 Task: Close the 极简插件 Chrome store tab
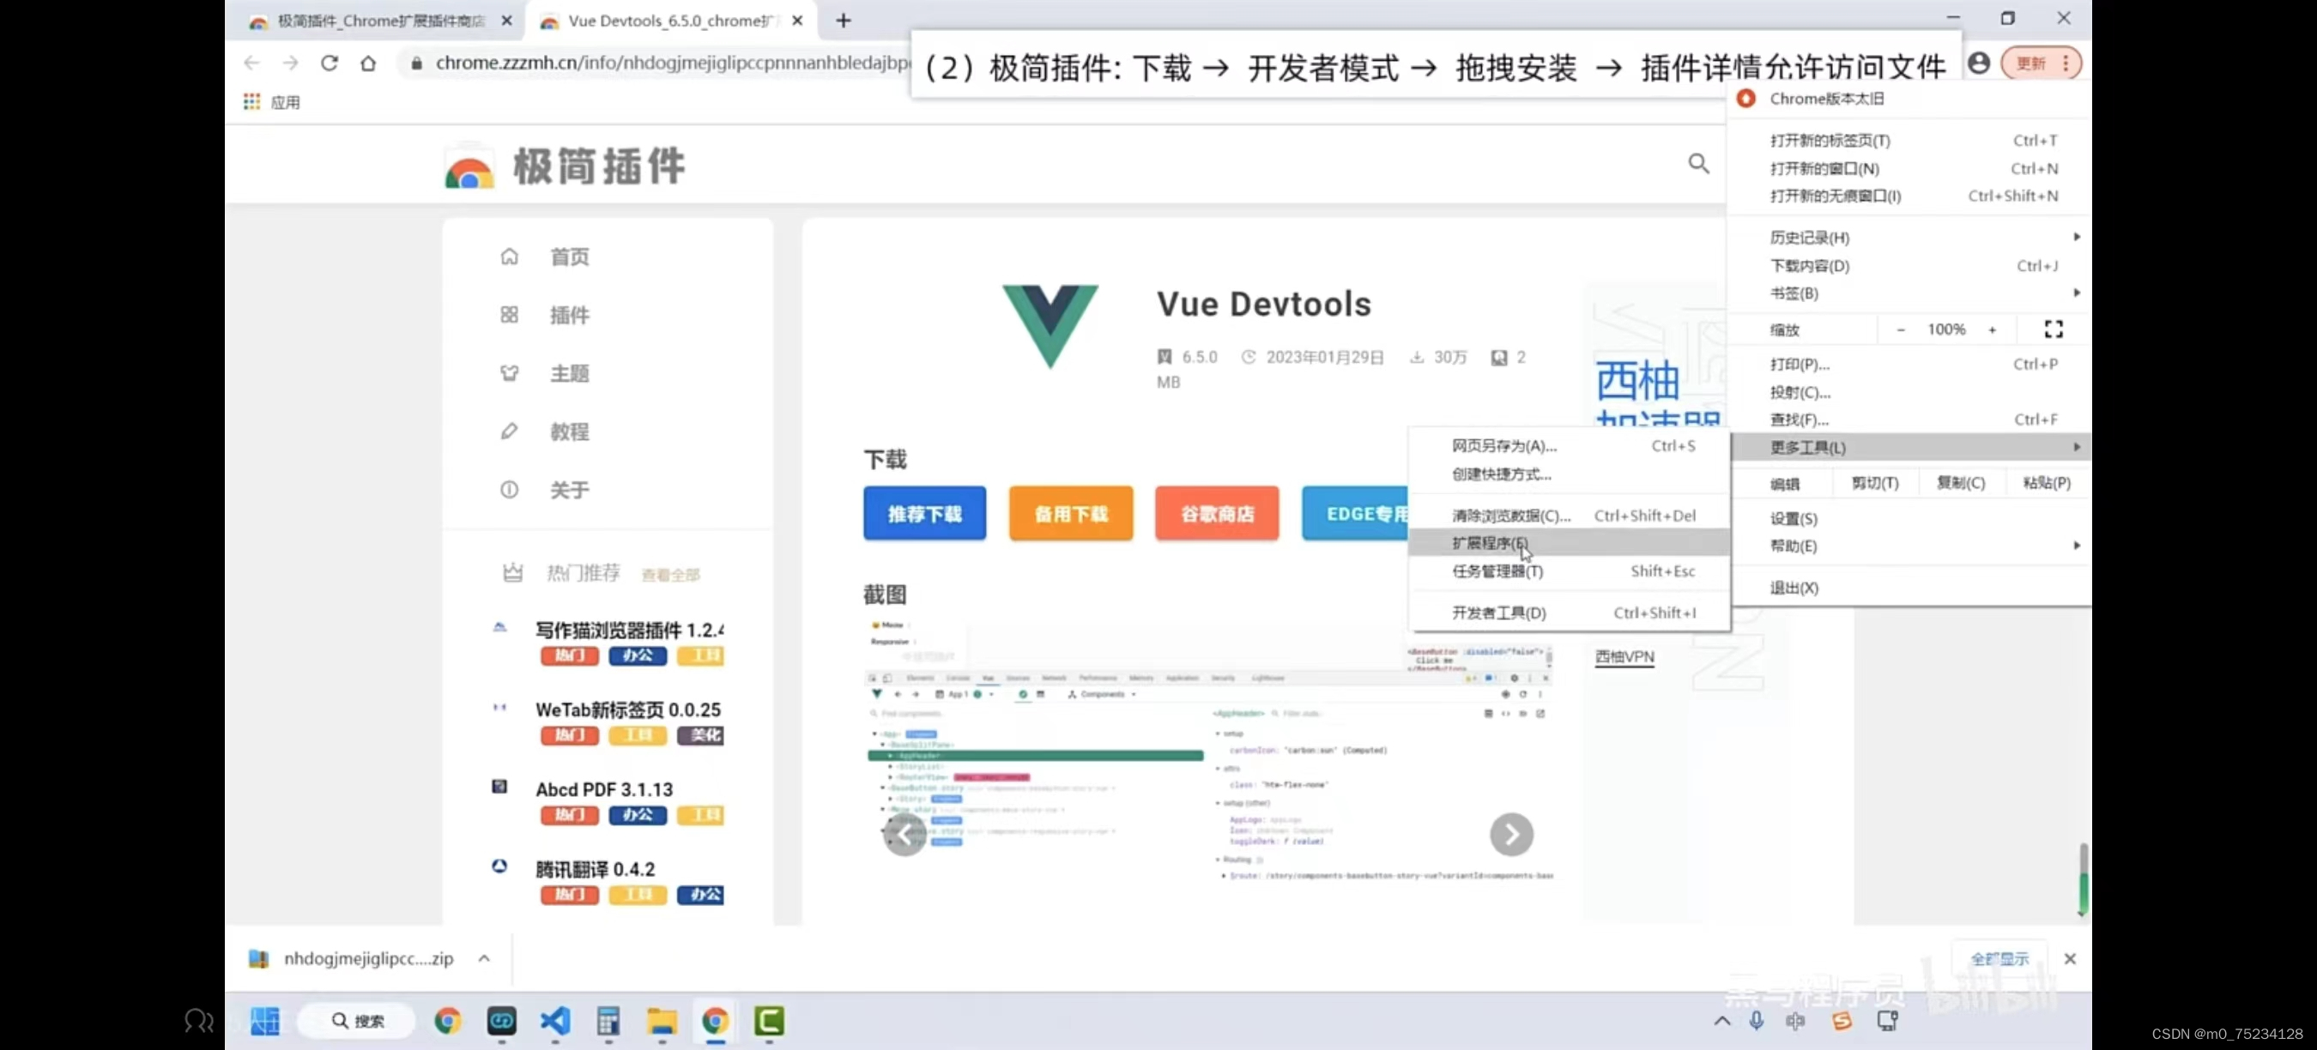(x=506, y=21)
